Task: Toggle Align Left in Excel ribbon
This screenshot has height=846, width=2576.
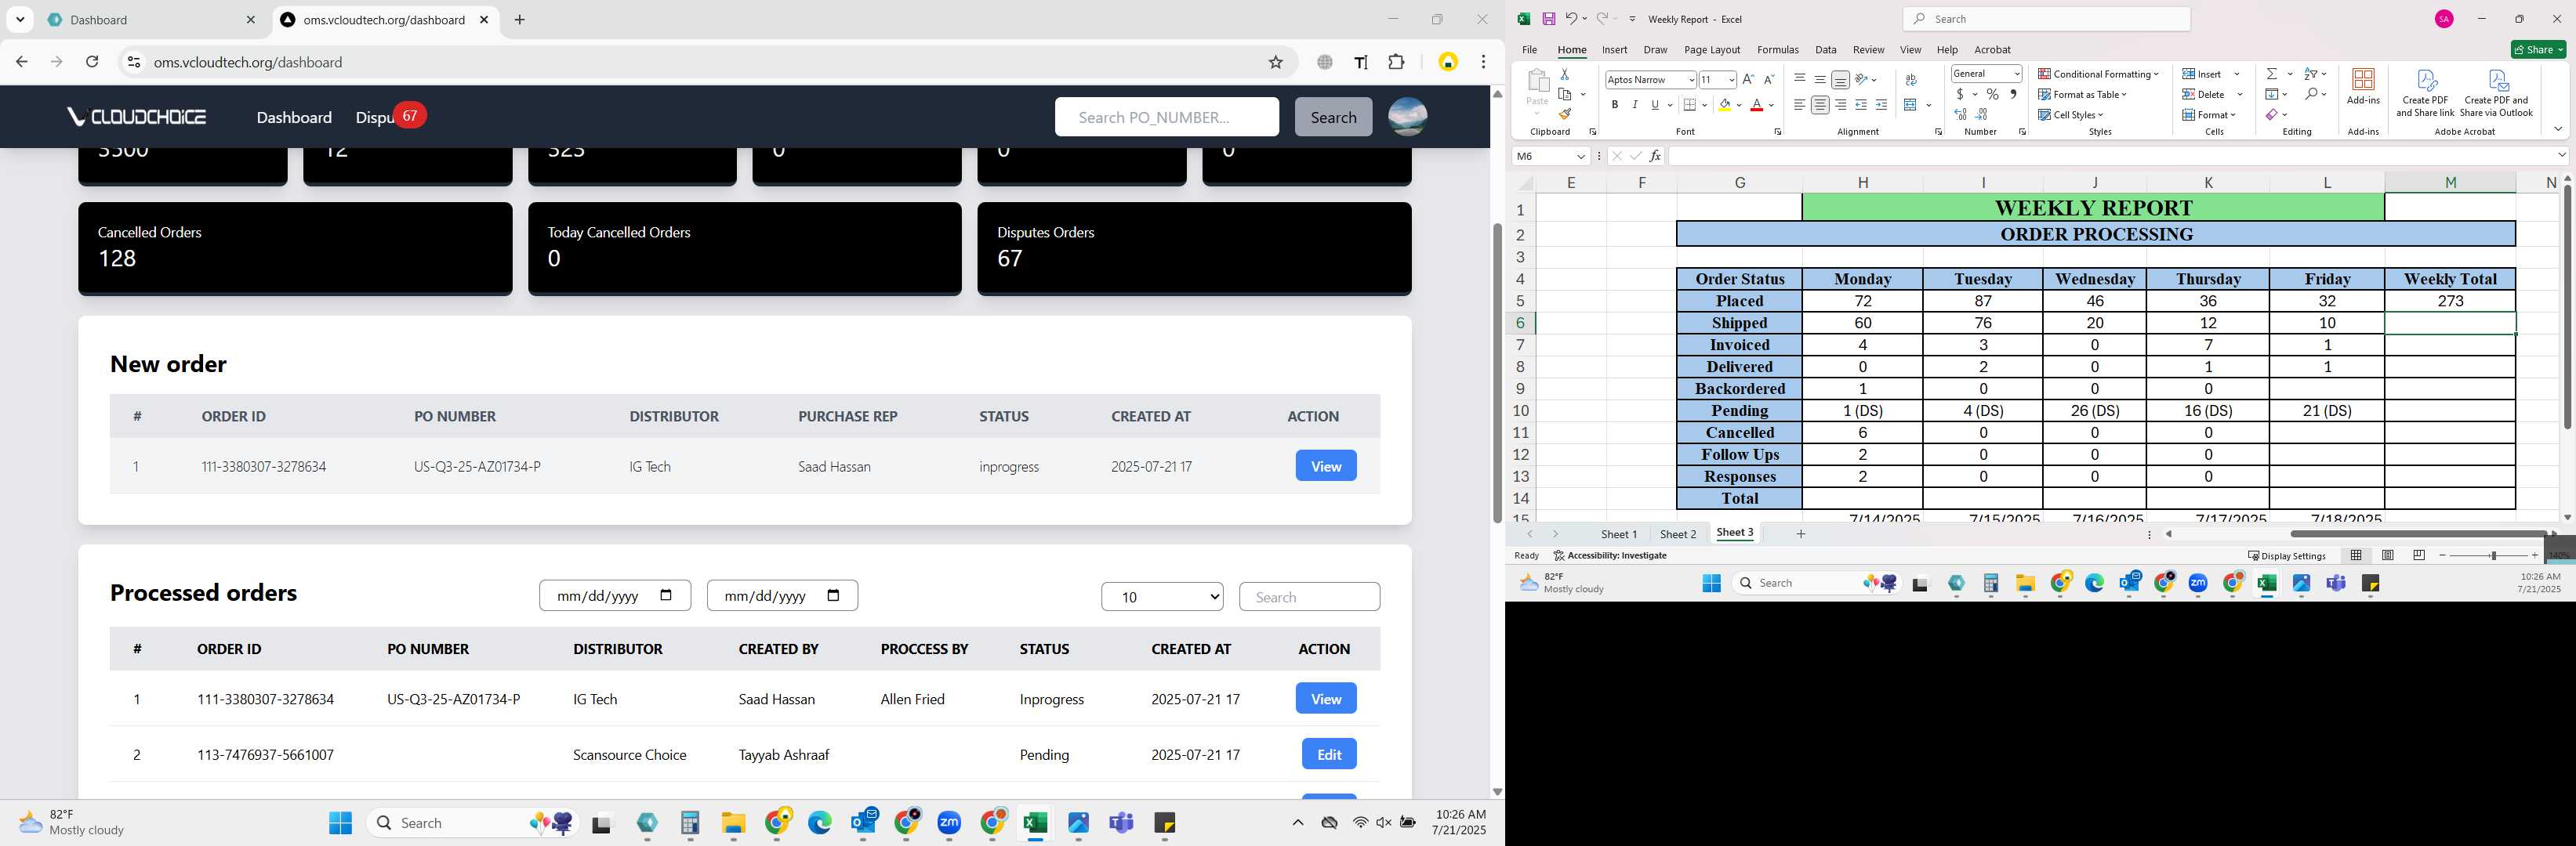Action: coord(1799,105)
